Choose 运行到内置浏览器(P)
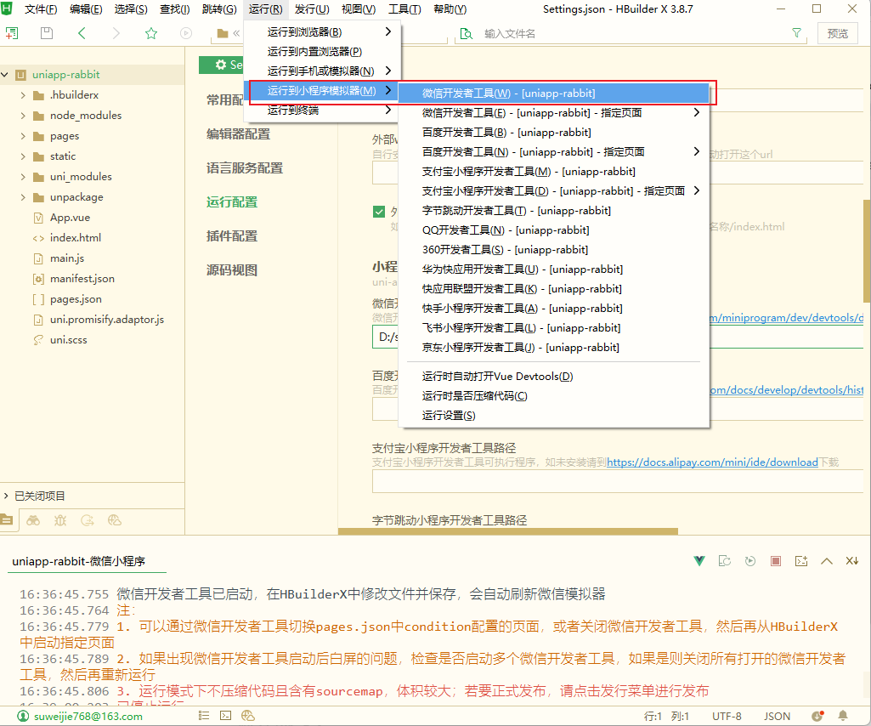This screenshot has width=871, height=726. click(322, 52)
